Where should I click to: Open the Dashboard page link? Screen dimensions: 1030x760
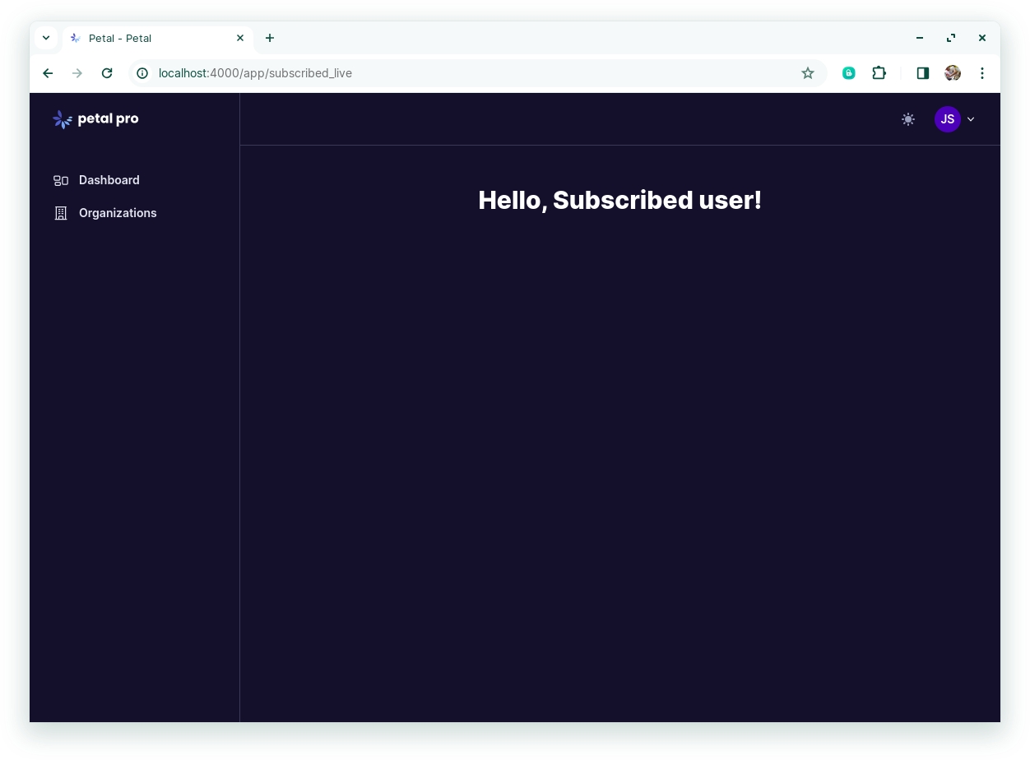tap(109, 180)
